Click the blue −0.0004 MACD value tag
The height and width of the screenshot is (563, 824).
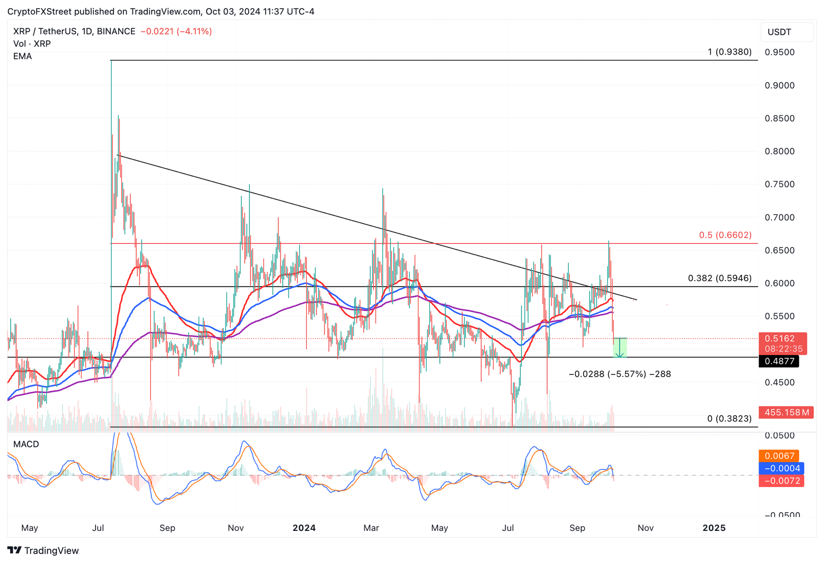[781, 468]
